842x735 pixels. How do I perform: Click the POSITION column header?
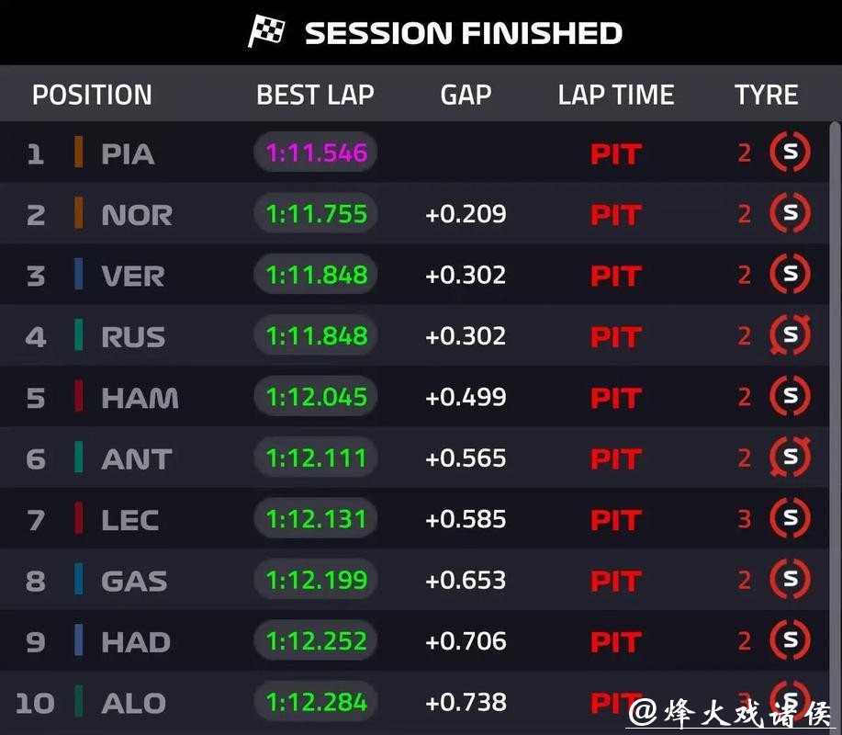click(x=91, y=94)
